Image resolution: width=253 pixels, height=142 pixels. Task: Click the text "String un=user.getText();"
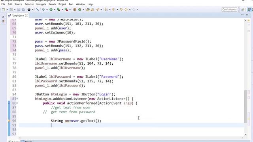tap(76, 121)
